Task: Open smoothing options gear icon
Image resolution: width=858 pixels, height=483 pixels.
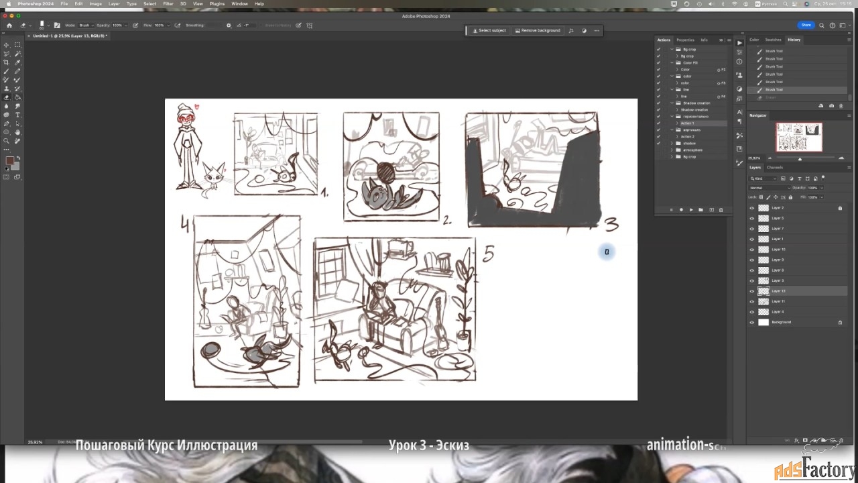Action: point(229,25)
